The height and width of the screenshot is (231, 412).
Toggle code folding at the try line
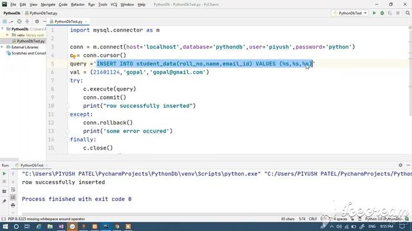click(68, 81)
